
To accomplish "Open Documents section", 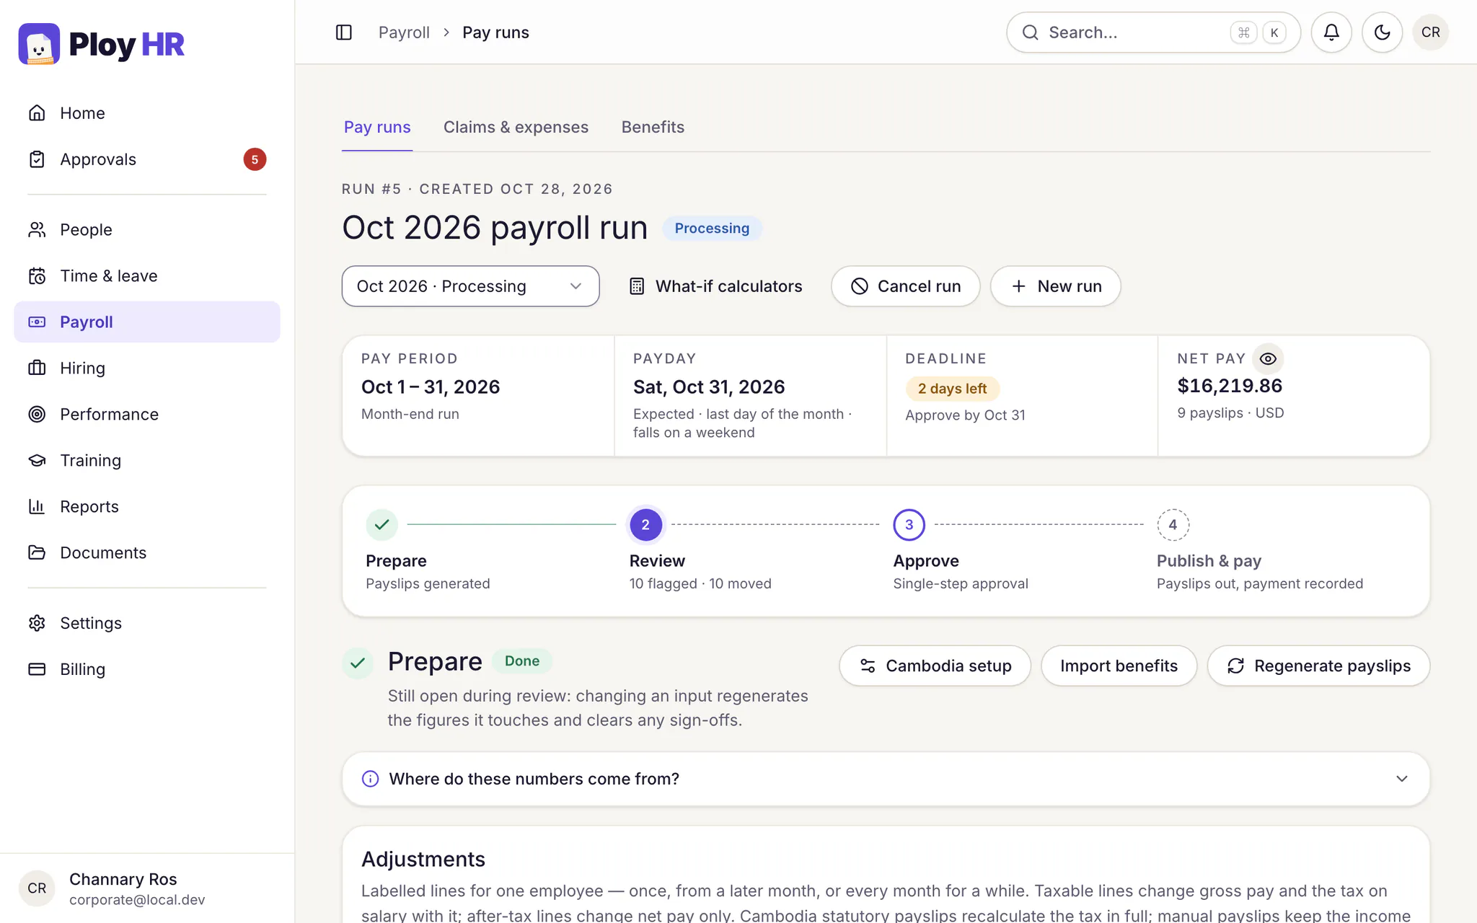I will click(147, 552).
